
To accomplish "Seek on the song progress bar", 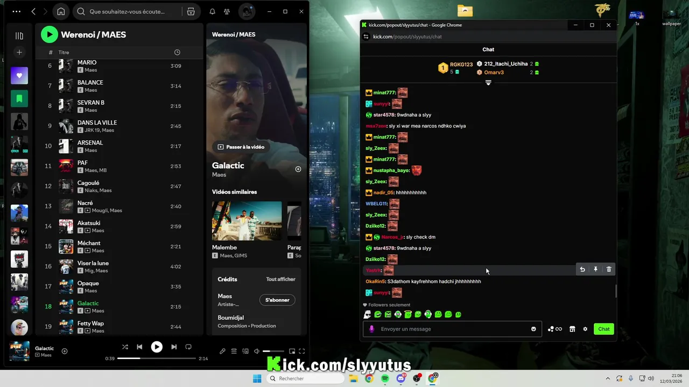I will (157, 359).
